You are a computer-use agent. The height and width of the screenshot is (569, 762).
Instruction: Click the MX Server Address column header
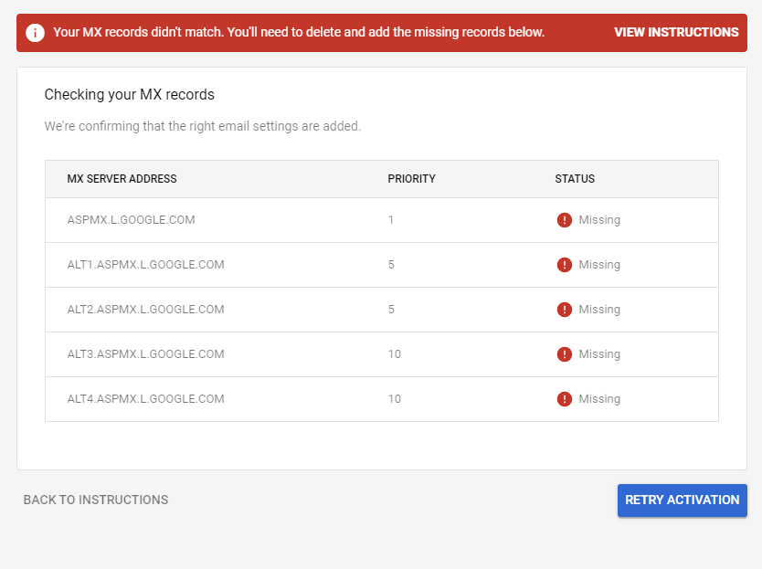(122, 179)
